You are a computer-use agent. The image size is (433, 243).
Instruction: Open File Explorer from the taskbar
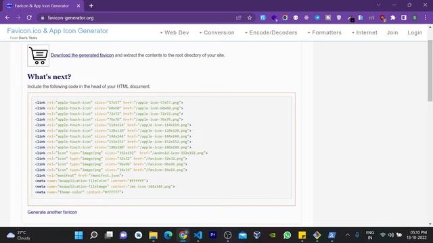[x=154, y=235]
